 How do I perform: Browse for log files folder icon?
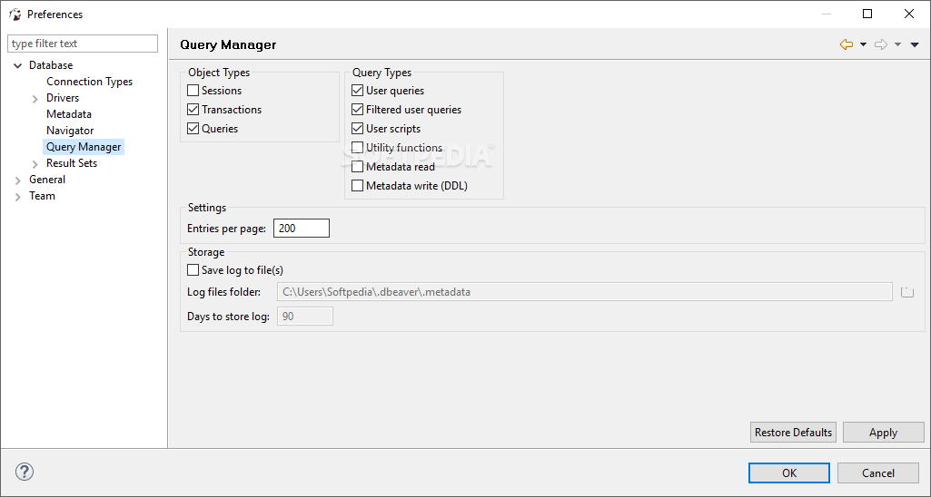click(907, 292)
